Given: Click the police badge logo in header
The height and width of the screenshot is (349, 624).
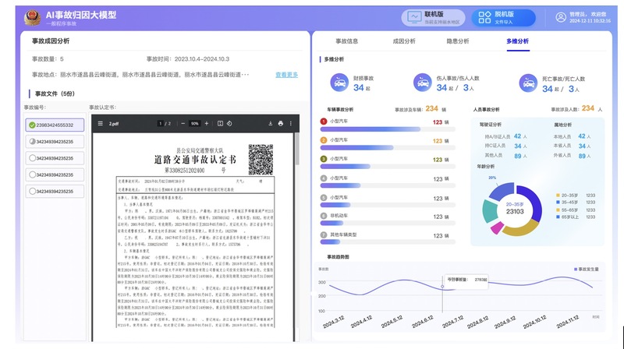Looking at the screenshot, I should tap(32, 17).
